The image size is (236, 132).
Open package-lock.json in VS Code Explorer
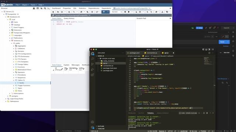click(x=110, y=68)
